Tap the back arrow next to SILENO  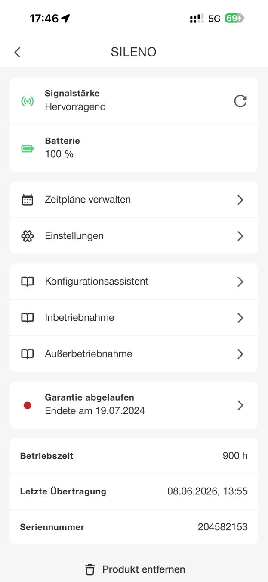[x=17, y=52]
